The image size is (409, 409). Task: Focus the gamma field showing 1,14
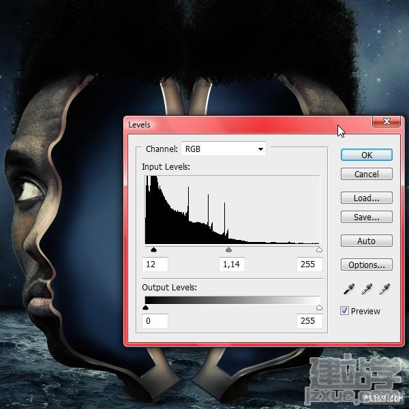[x=232, y=264]
